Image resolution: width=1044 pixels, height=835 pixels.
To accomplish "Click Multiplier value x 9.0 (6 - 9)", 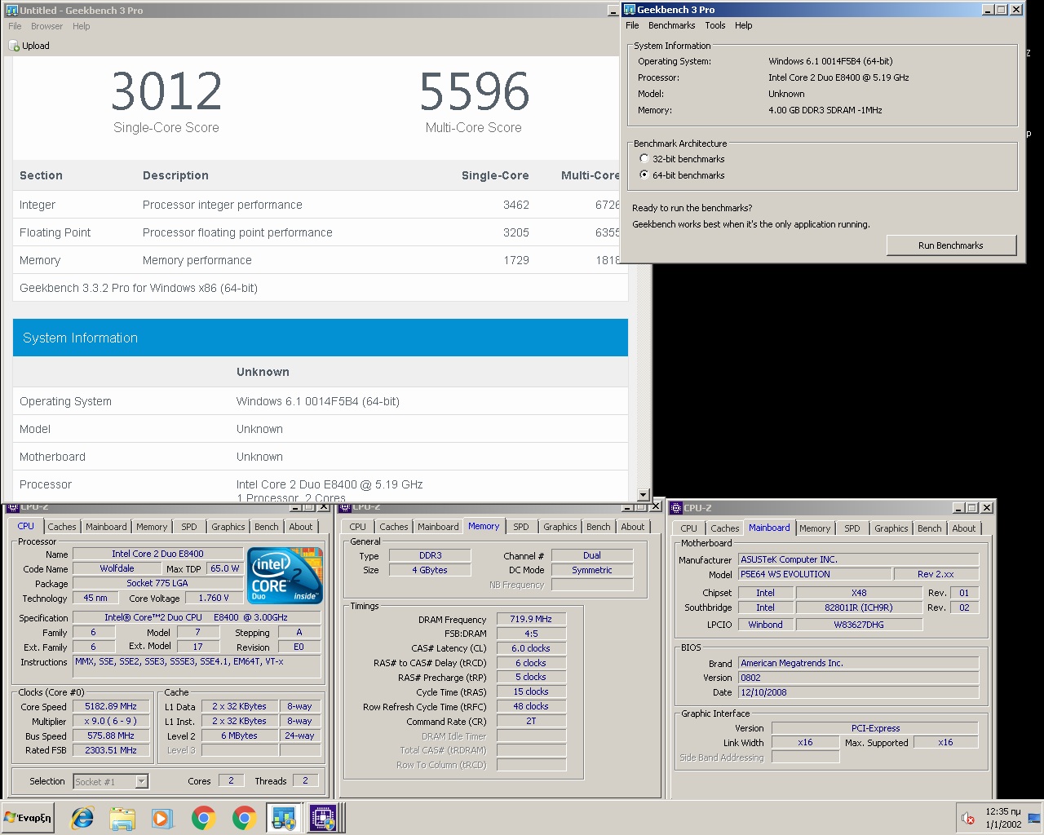I will point(111,721).
